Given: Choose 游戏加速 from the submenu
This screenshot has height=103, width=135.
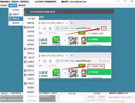Looking at the screenshot, I should coord(31,40).
